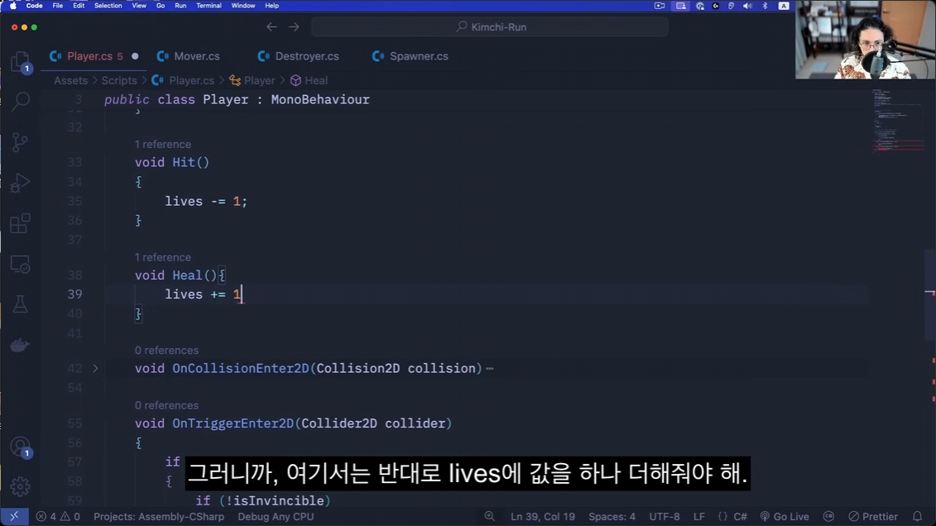Open the Docker view icon
This screenshot has height=526, width=936.
[21, 346]
